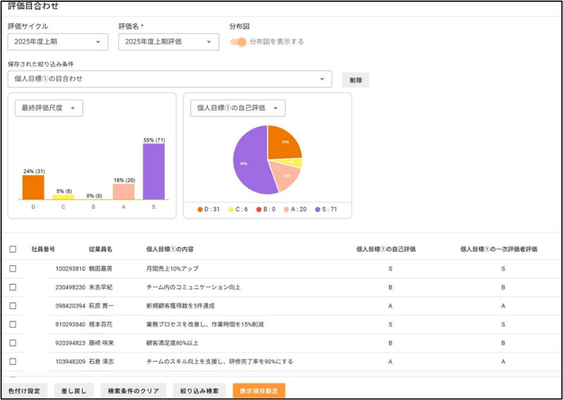
Task: Click the 差し戻し button
Action: [74, 391]
